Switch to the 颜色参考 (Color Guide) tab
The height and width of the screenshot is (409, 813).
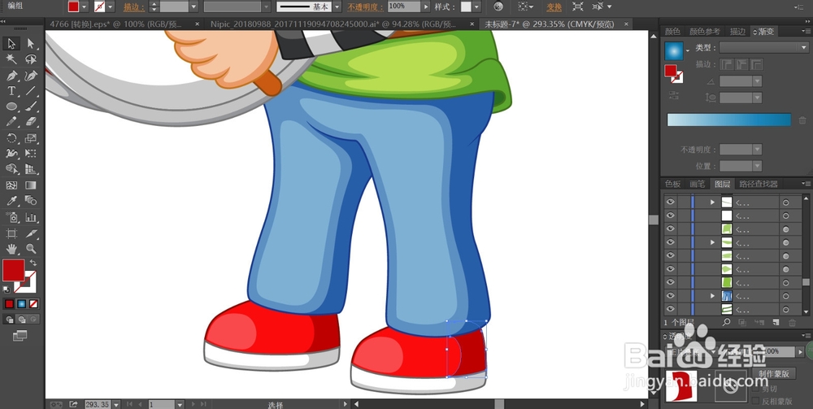point(705,31)
